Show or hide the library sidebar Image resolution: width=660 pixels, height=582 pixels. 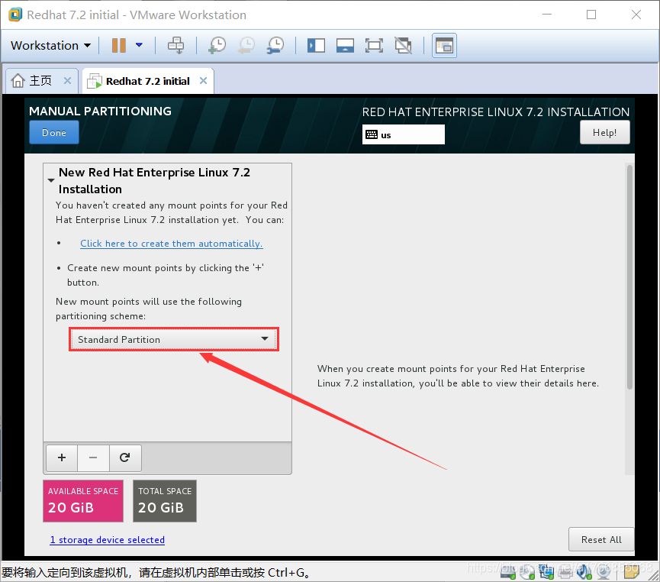pos(316,45)
